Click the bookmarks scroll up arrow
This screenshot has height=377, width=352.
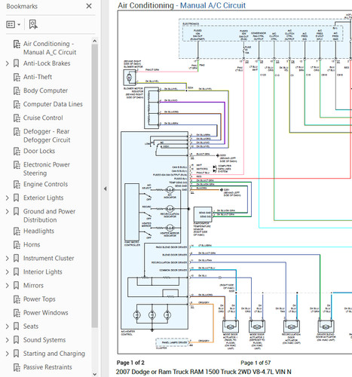tap(94, 41)
